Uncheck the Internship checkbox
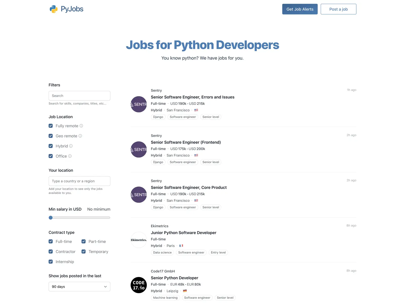Screen dimensions: 405x303 [51, 262]
